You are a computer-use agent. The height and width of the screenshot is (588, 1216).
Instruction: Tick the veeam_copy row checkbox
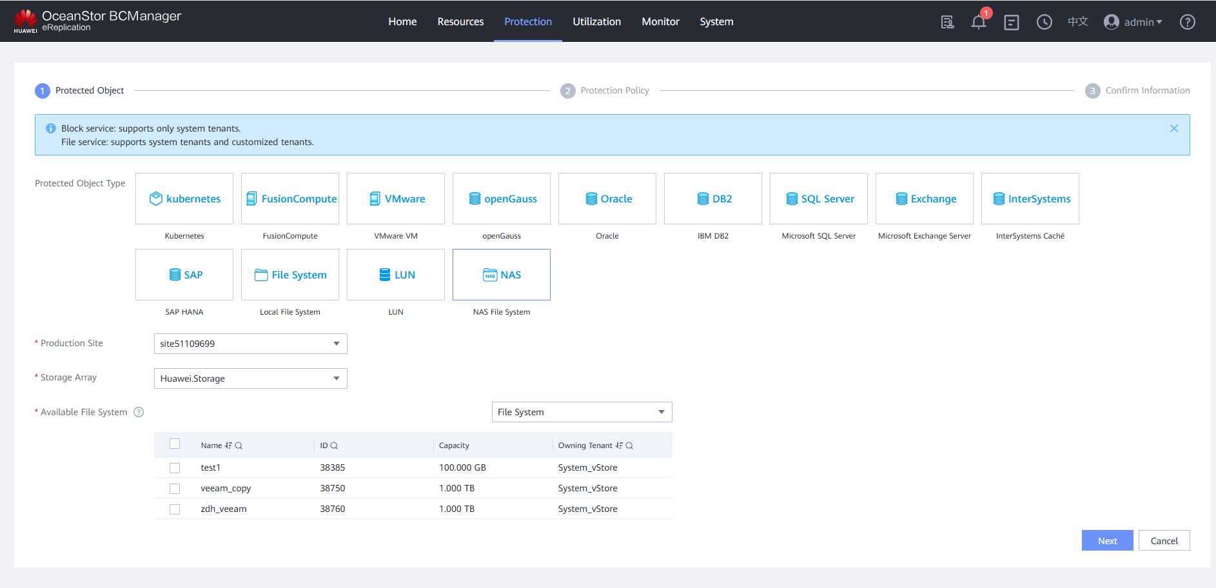(x=175, y=489)
